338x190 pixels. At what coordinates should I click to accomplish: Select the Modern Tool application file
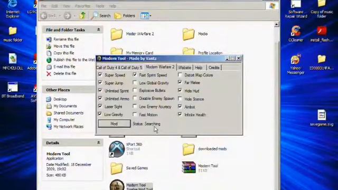click(x=131, y=185)
